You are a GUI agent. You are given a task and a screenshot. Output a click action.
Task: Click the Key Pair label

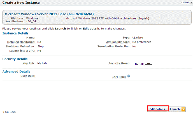tap(29, 63)
